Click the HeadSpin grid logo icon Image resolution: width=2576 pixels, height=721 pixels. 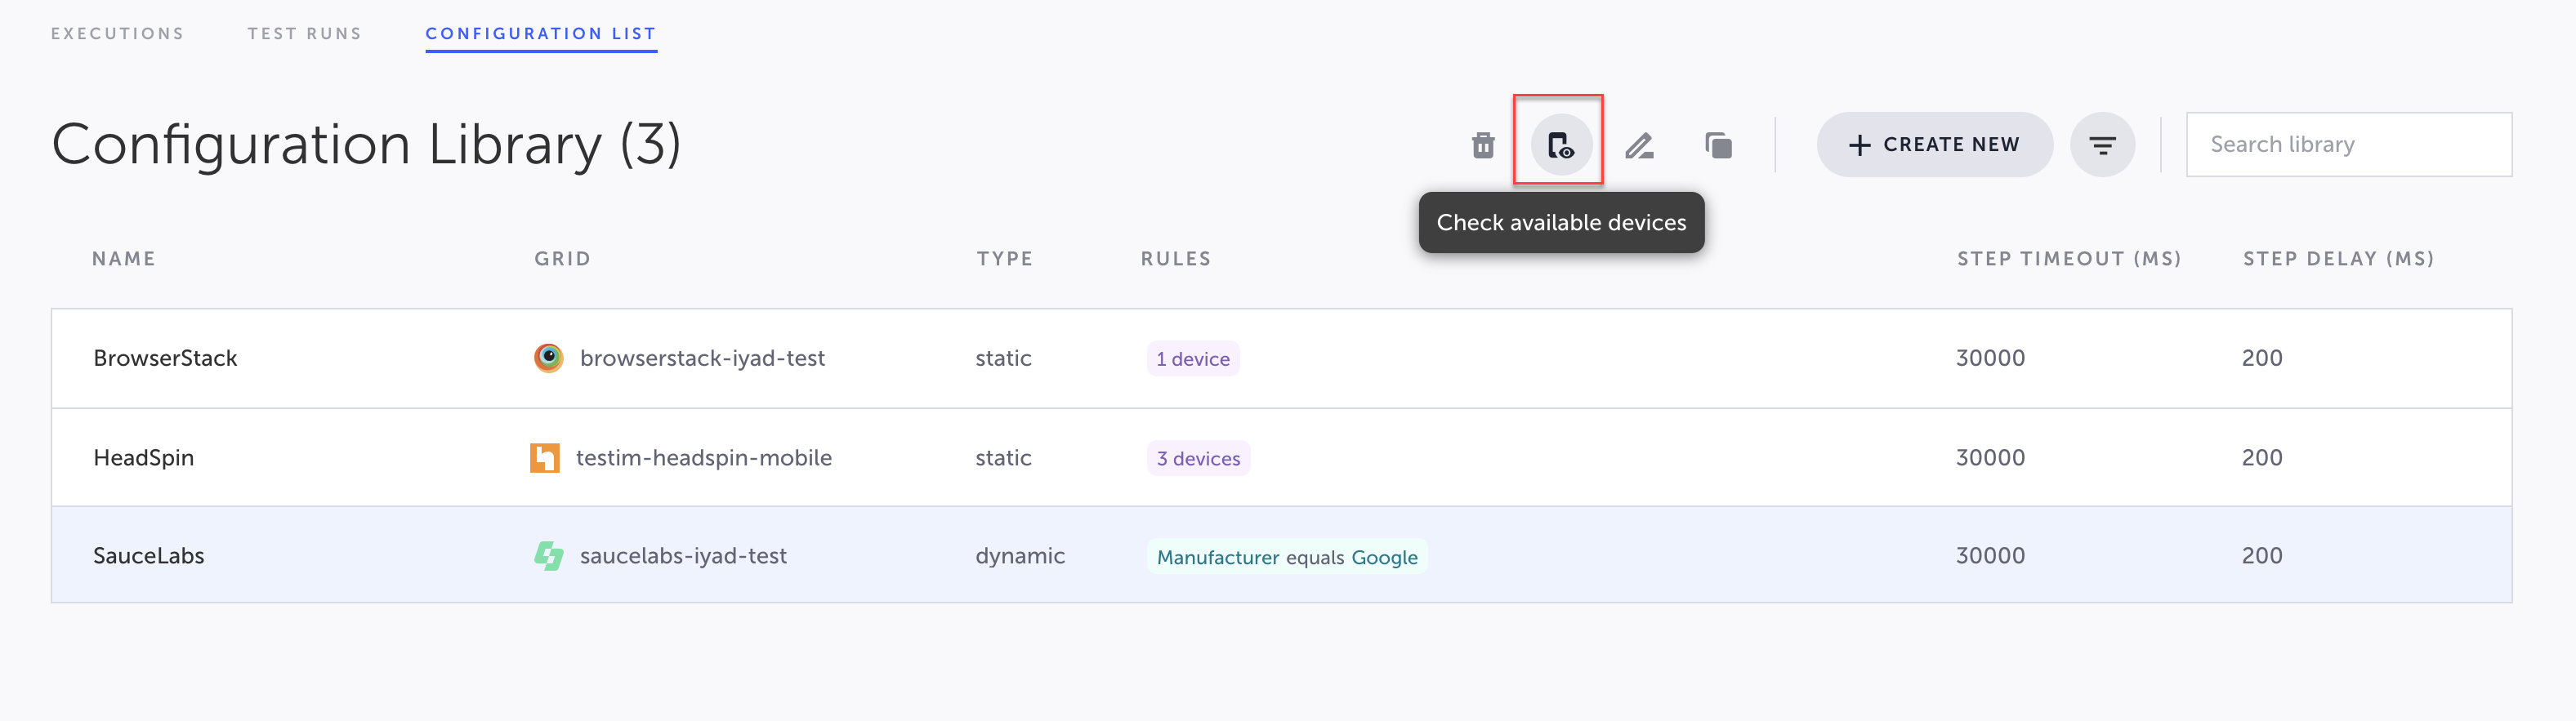tap(545, 458)
